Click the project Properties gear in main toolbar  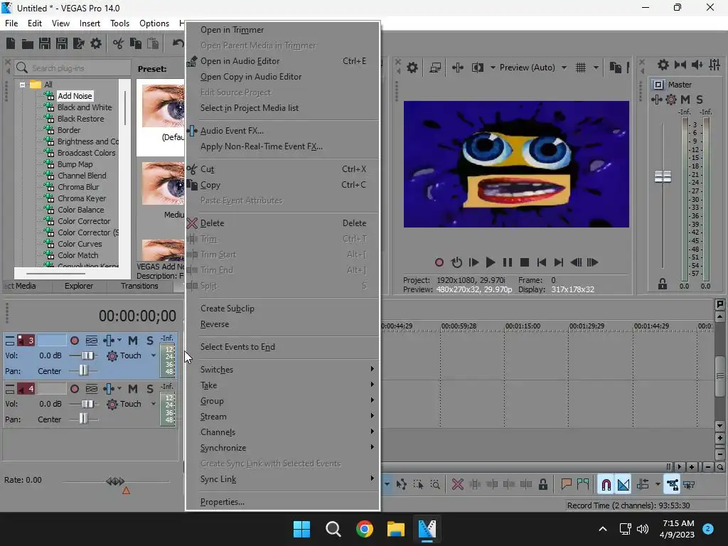[96, 43]
